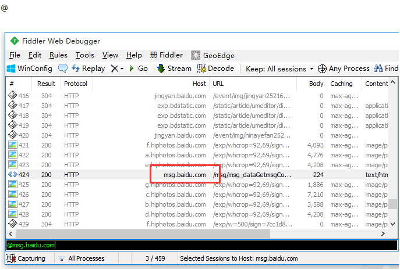
Task: Open the Find tool
Action: coord(386,69)
